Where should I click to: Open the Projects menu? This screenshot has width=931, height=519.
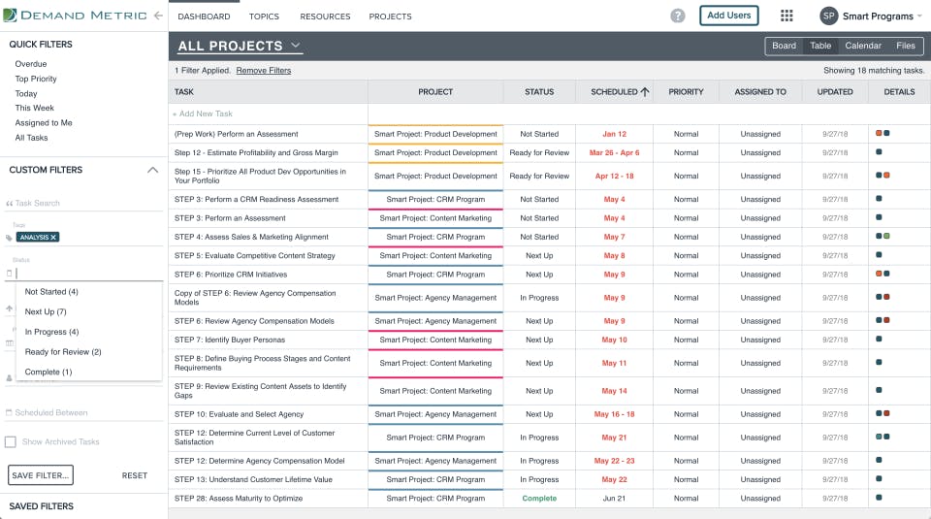[x=390, y=16]
